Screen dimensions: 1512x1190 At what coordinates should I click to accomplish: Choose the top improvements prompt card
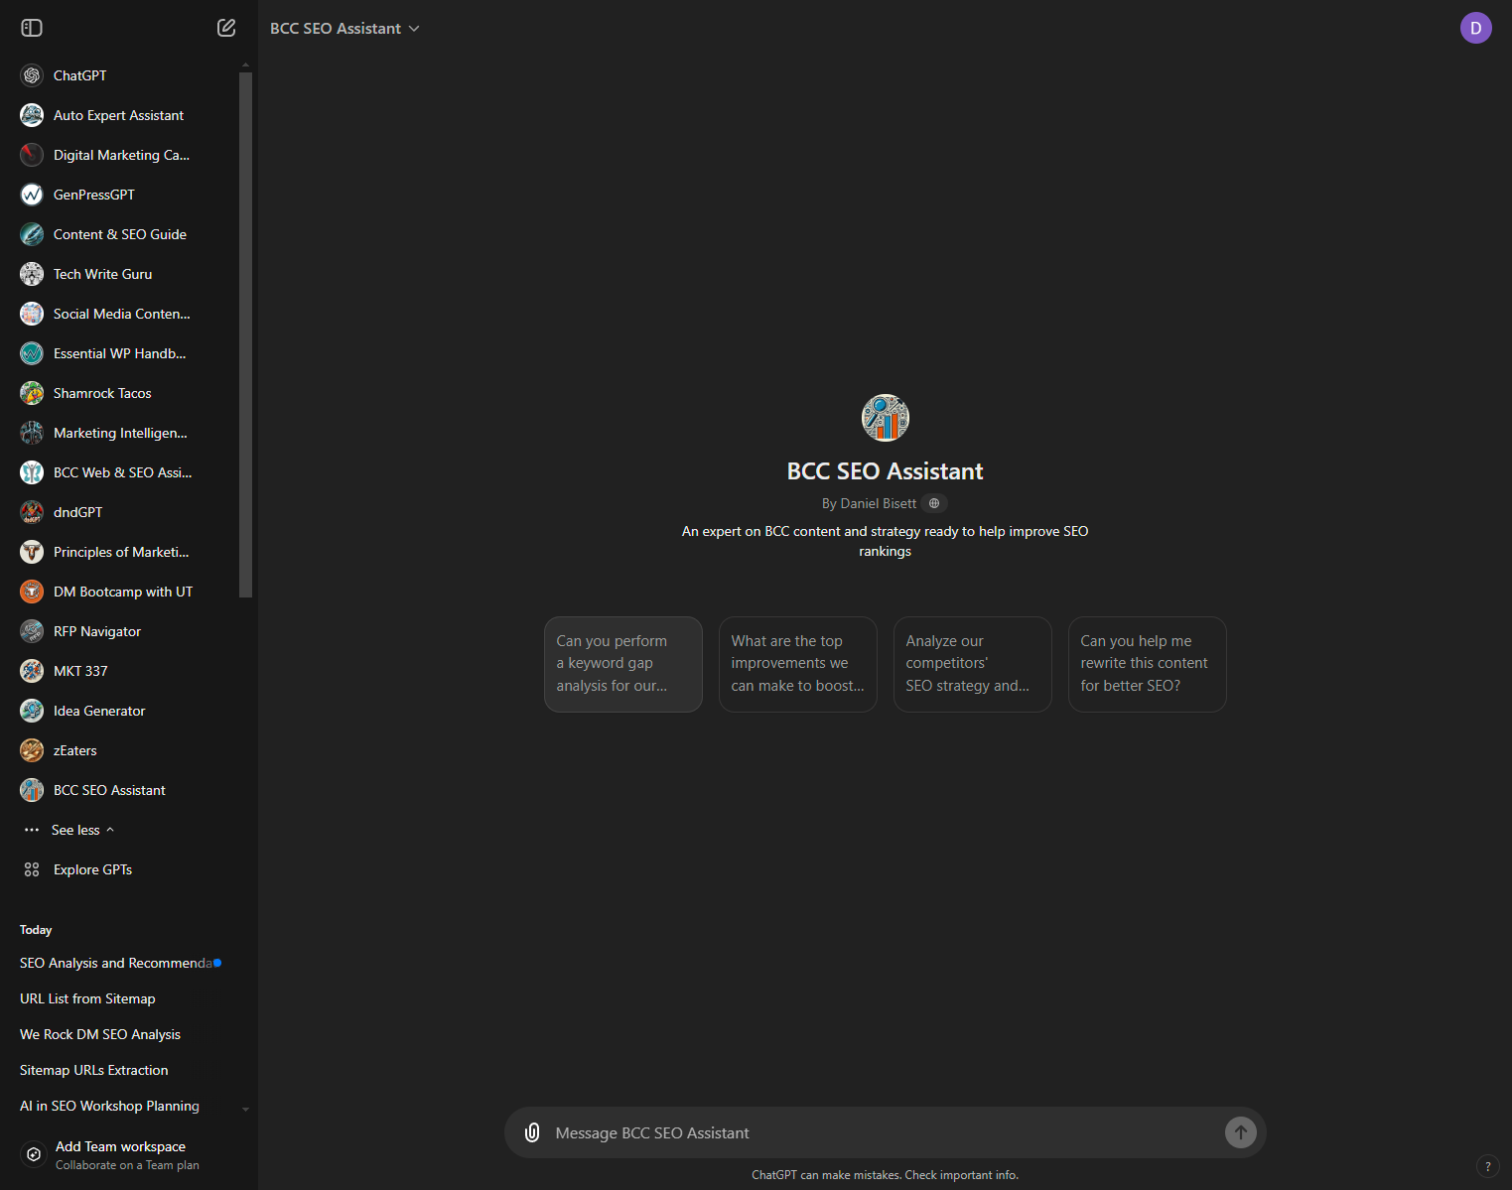(798, 664)
